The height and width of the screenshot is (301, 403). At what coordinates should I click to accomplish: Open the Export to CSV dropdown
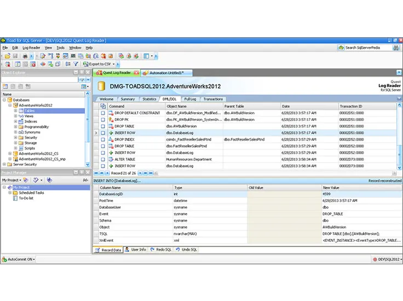115,64
